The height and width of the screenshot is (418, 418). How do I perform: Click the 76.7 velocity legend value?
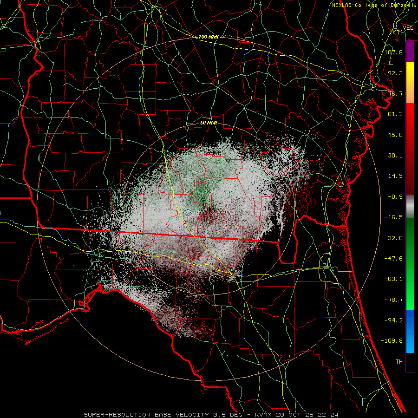pos(395,93)
